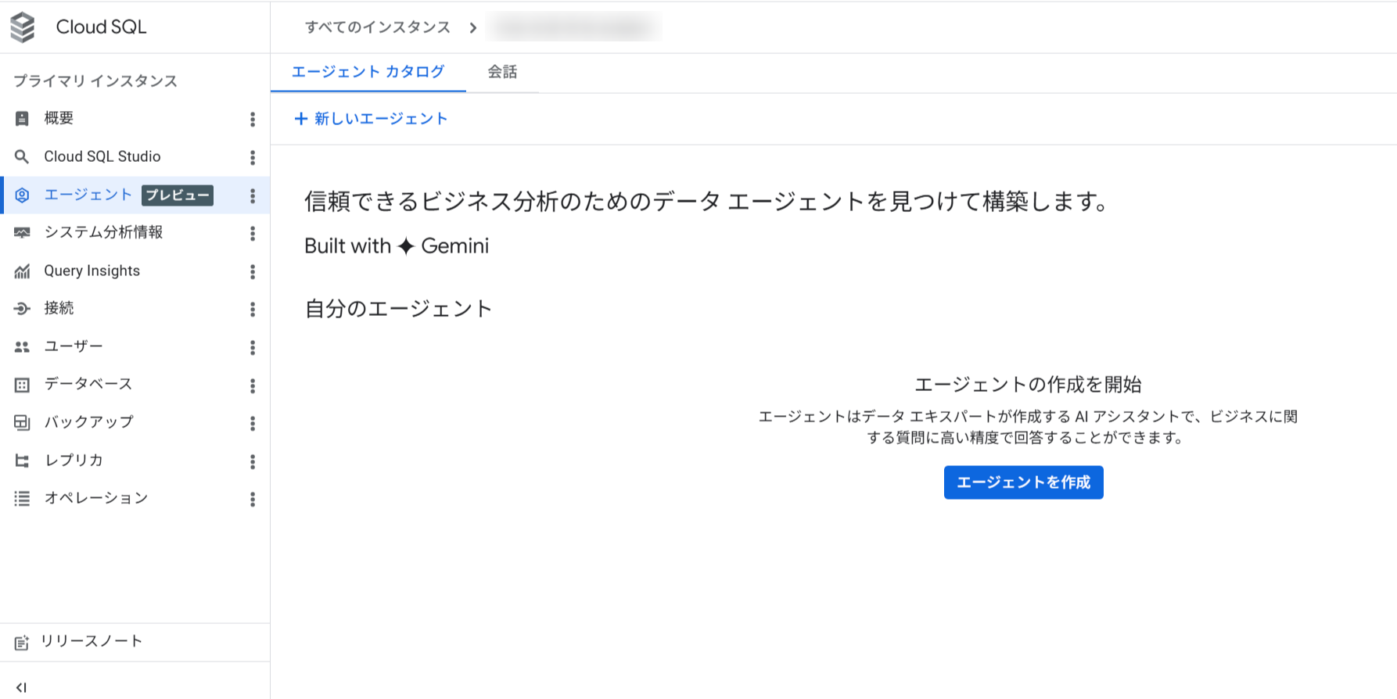Click the レプリカ icon
The width and height of the screenshot is (1397, 699).
(22, 461)
